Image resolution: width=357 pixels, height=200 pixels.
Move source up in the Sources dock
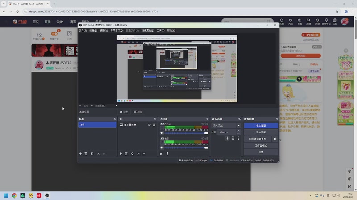[138, 154]
